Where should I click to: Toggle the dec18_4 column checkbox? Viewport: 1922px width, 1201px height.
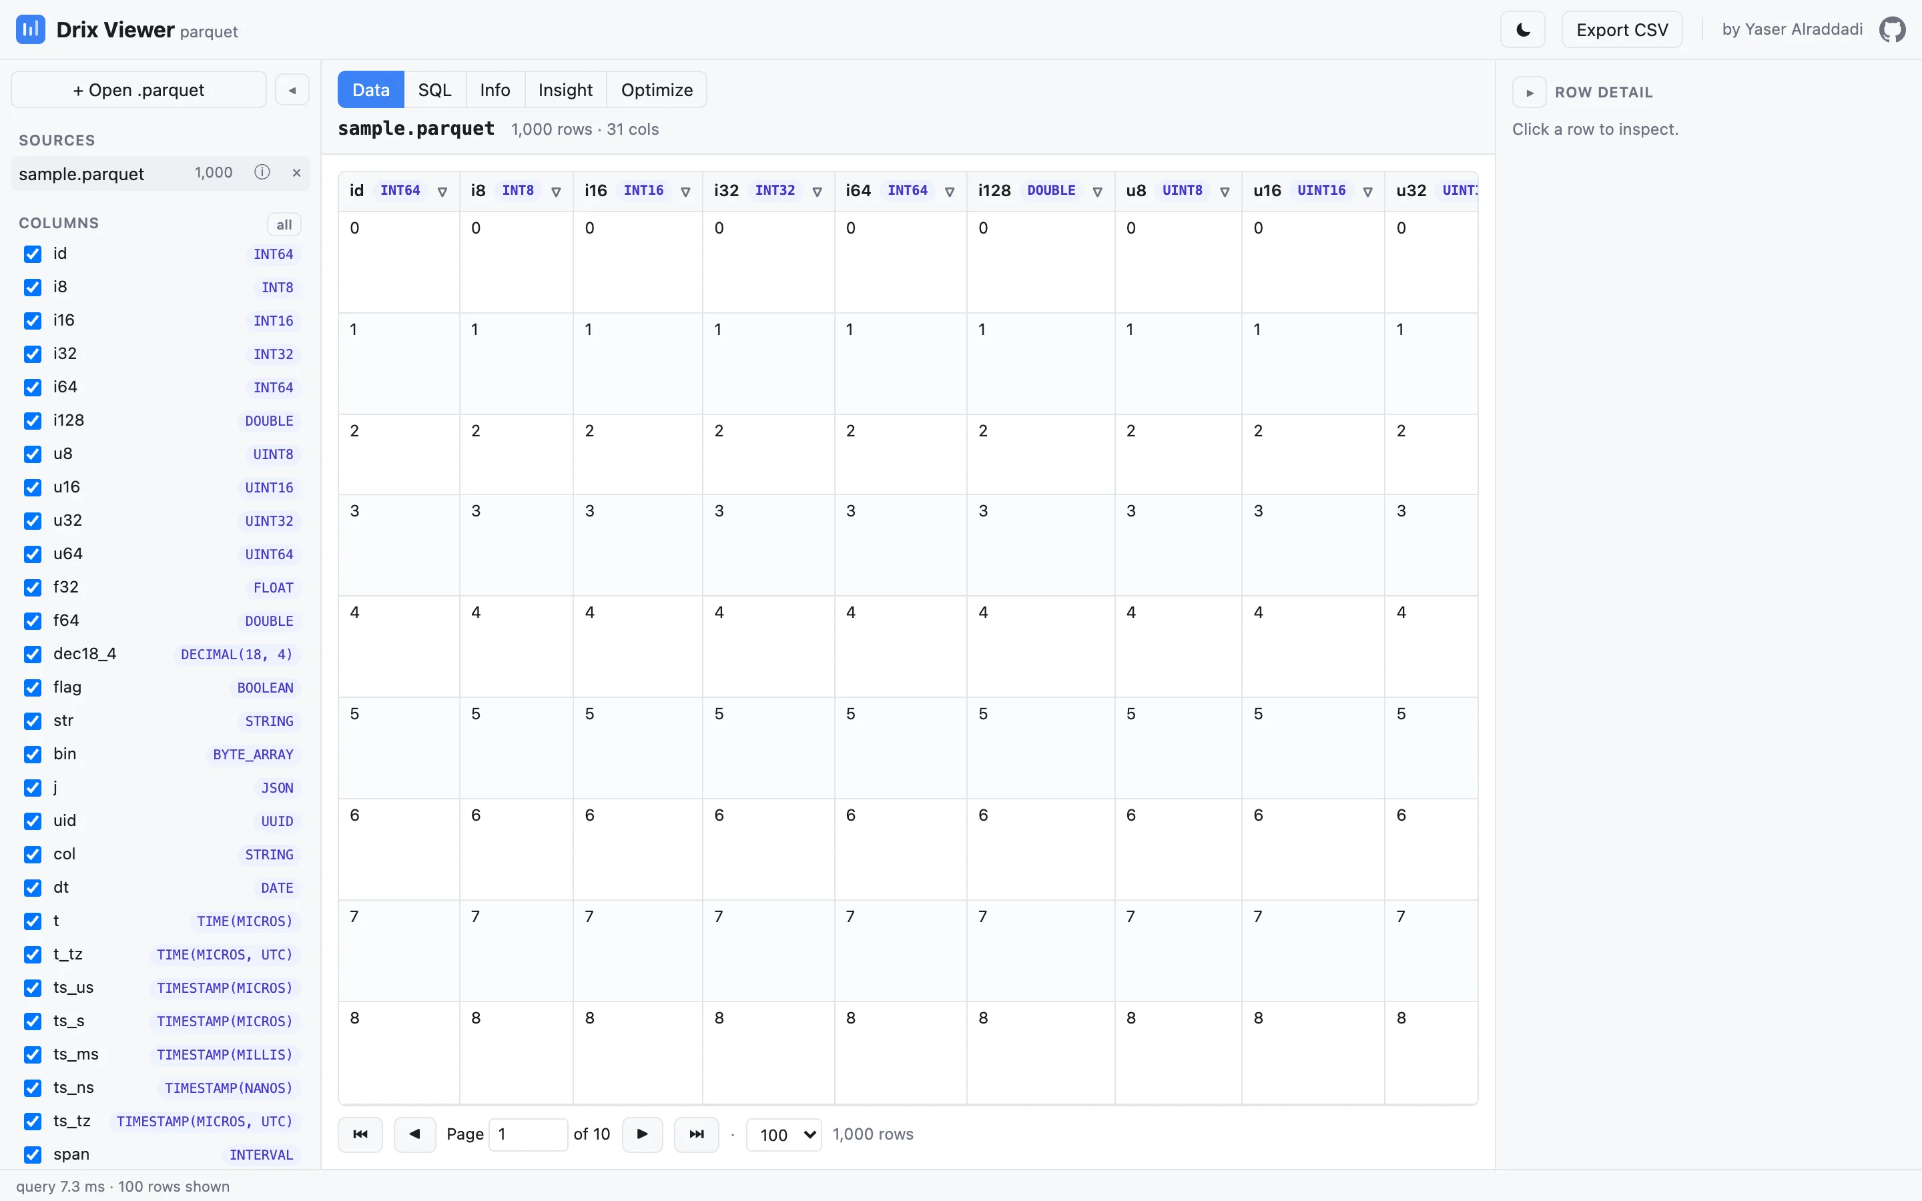tap(33, 655)
